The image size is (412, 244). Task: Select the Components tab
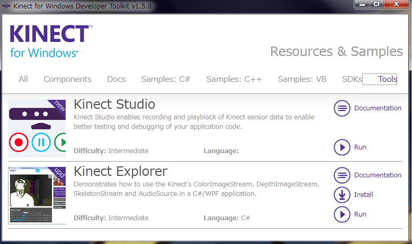point(67,79)
